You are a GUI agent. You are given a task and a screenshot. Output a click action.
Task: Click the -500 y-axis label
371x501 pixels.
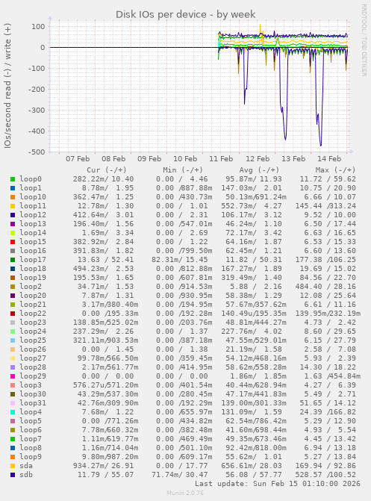pos(38,152)
